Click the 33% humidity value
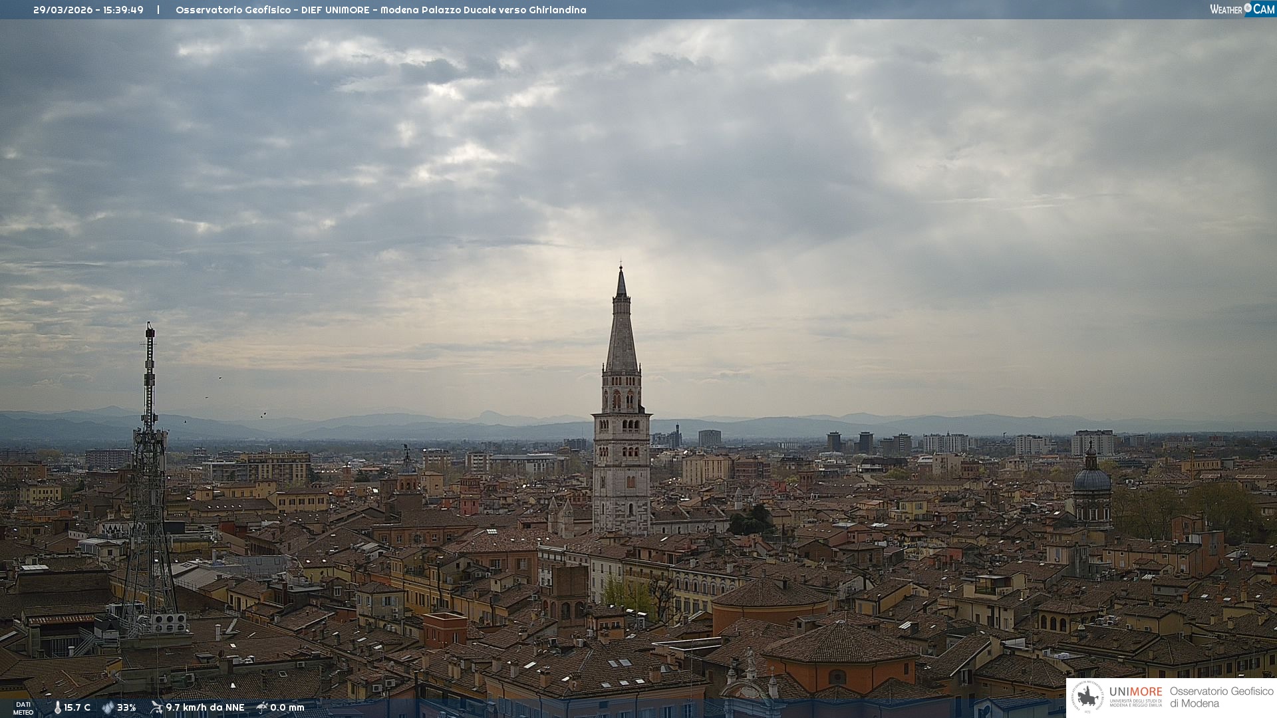Image resolution: width=1277 pixels, height=718 pixels. coord(126,707)
